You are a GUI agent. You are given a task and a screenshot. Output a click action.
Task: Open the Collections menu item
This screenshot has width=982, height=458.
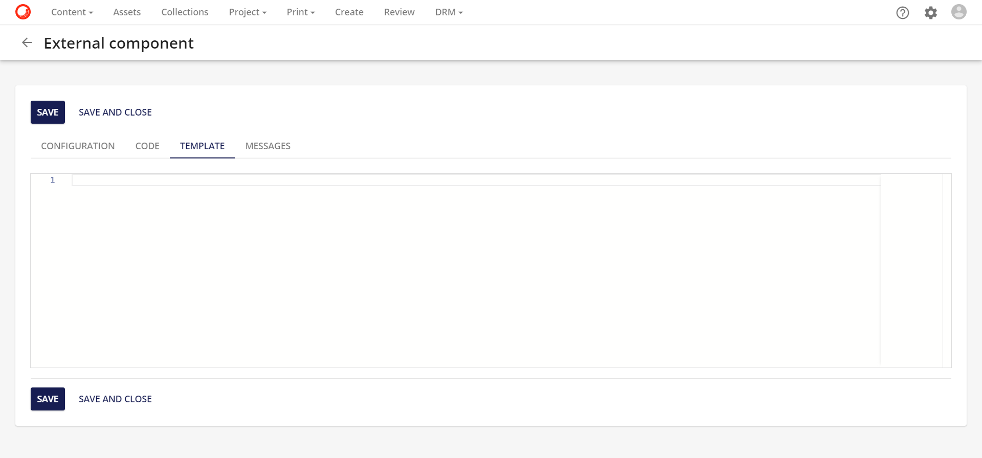pyautogui.click(x=185, y=12)
